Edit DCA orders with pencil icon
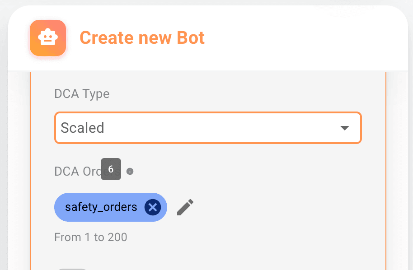This screenshot has width=413, height=270. (185, 207)
